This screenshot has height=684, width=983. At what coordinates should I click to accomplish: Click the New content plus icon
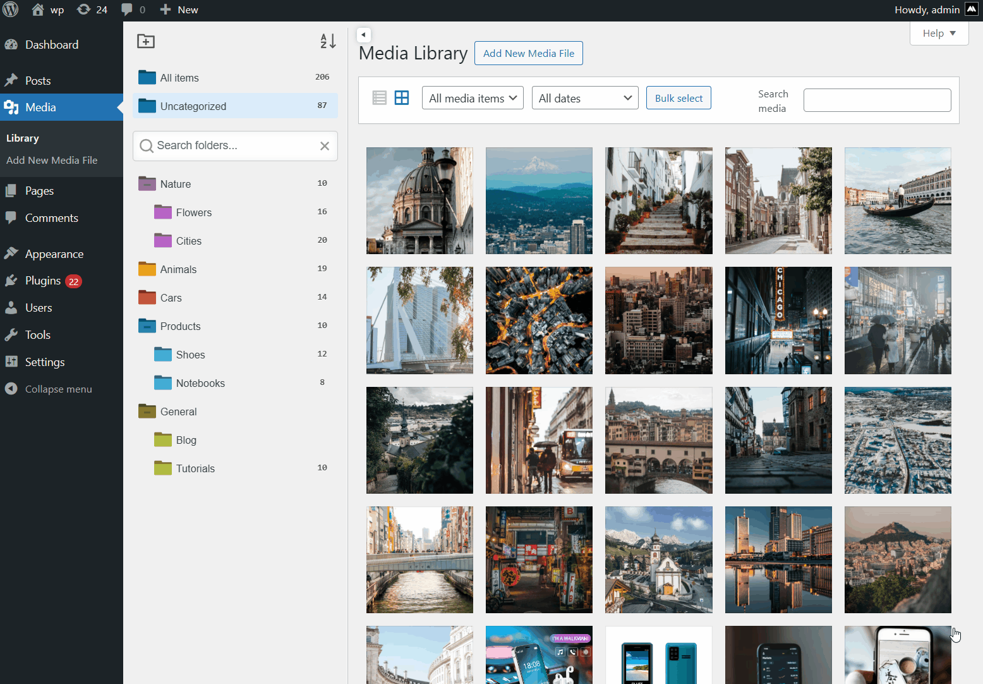pos(166,9)
